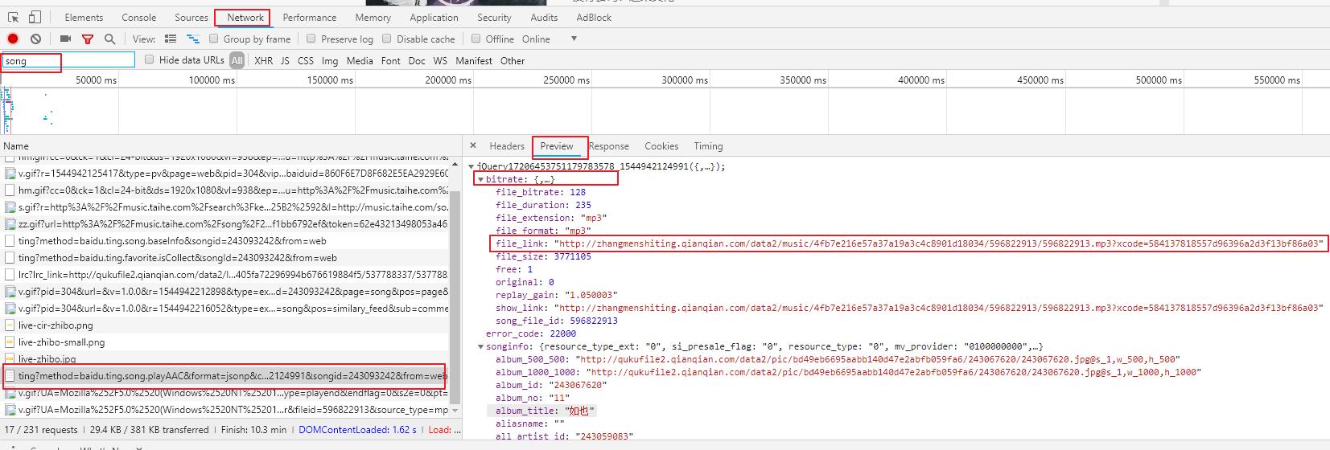Filter requests by Img

pos(330,60)
